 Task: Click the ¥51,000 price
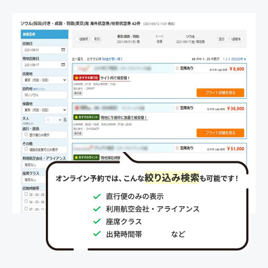[x=236, y=148]
